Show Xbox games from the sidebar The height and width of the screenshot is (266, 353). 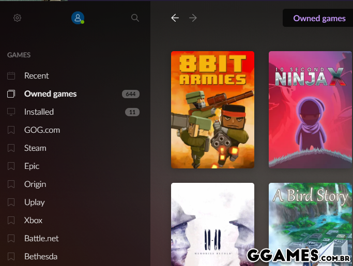[33, 221]
